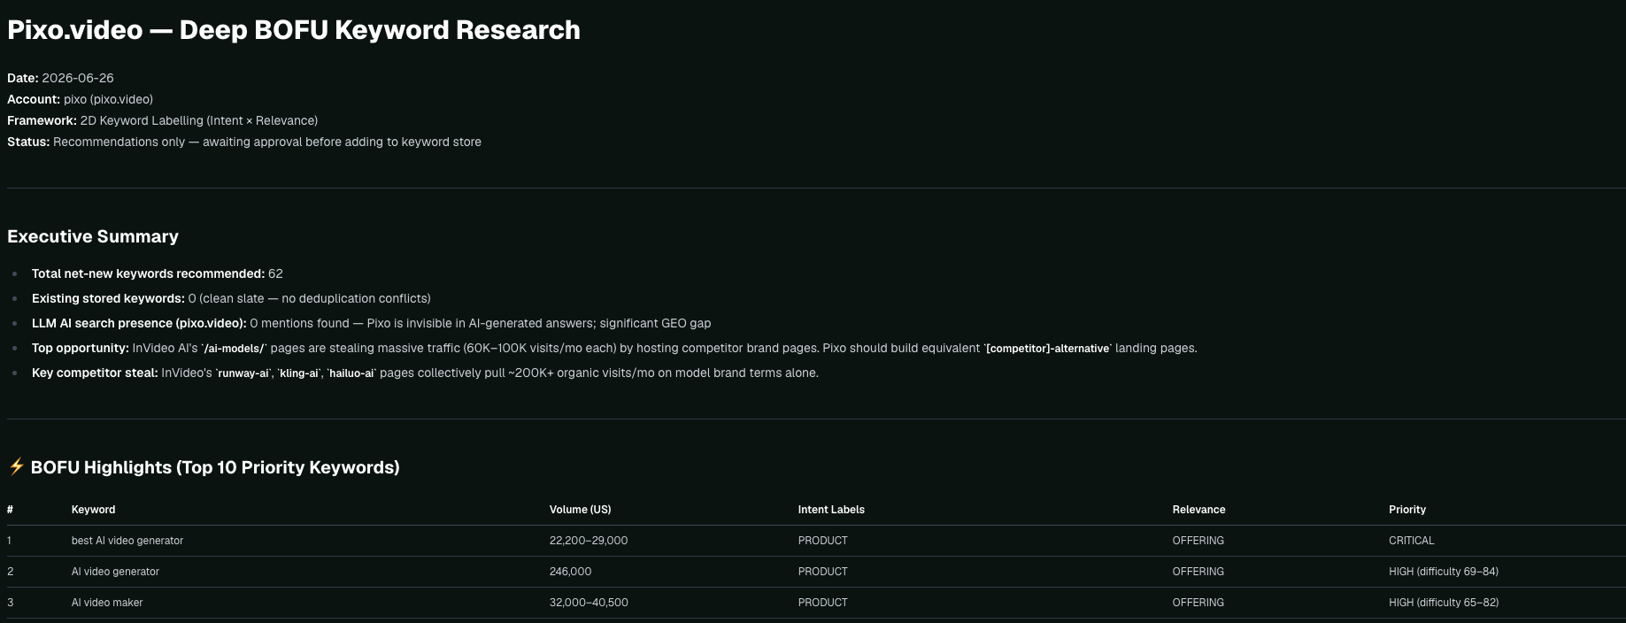This screenshot has height=623, width=1626.
Task: Click the kling-ai code snippet
Action: [x=299, y=373]
